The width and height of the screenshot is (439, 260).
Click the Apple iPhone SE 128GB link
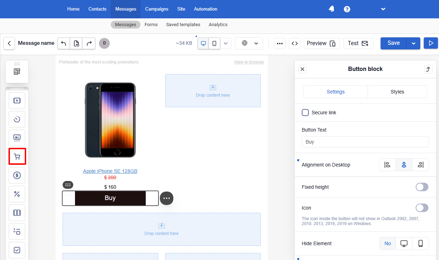[x=110, y=171]
